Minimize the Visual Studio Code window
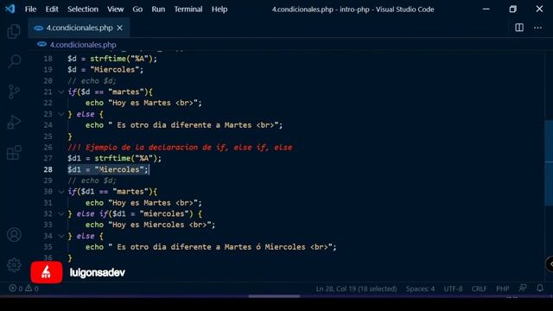 [x=486, y=10]
